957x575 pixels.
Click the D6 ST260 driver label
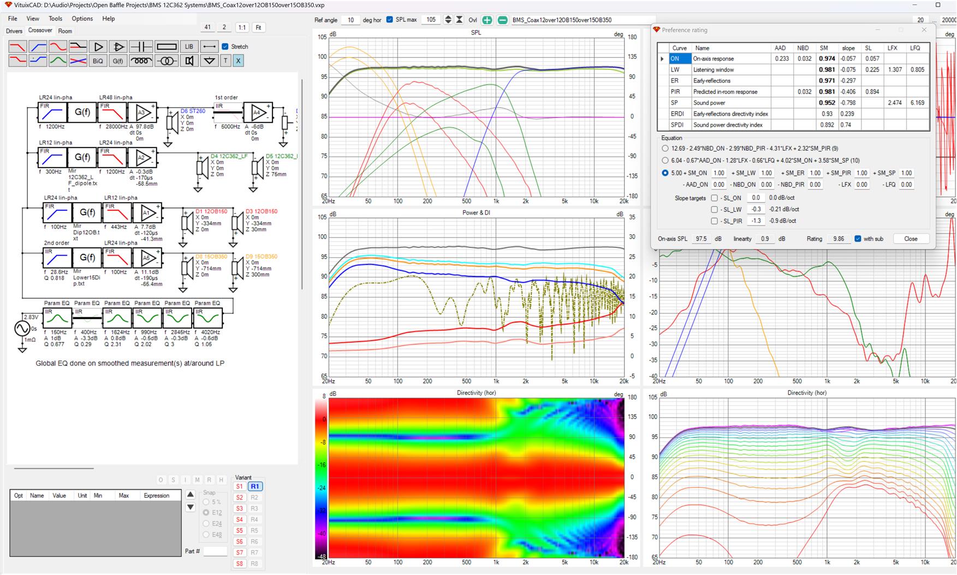(x=193, y=111)
